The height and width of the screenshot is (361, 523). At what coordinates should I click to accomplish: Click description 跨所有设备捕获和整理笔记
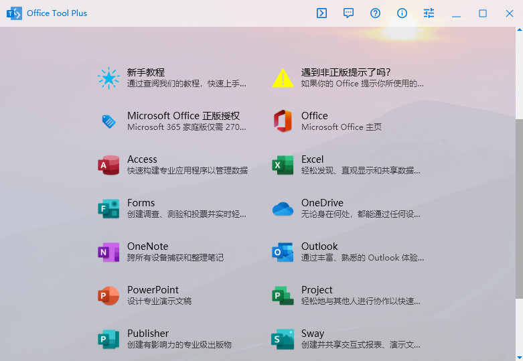pyautogui.click(x=175, y=258)
